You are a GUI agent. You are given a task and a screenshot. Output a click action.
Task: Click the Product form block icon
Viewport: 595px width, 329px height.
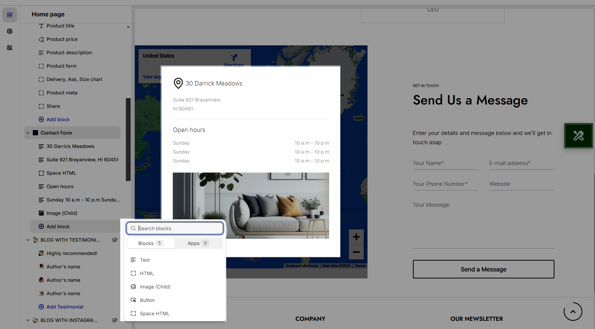coord(41,66)
